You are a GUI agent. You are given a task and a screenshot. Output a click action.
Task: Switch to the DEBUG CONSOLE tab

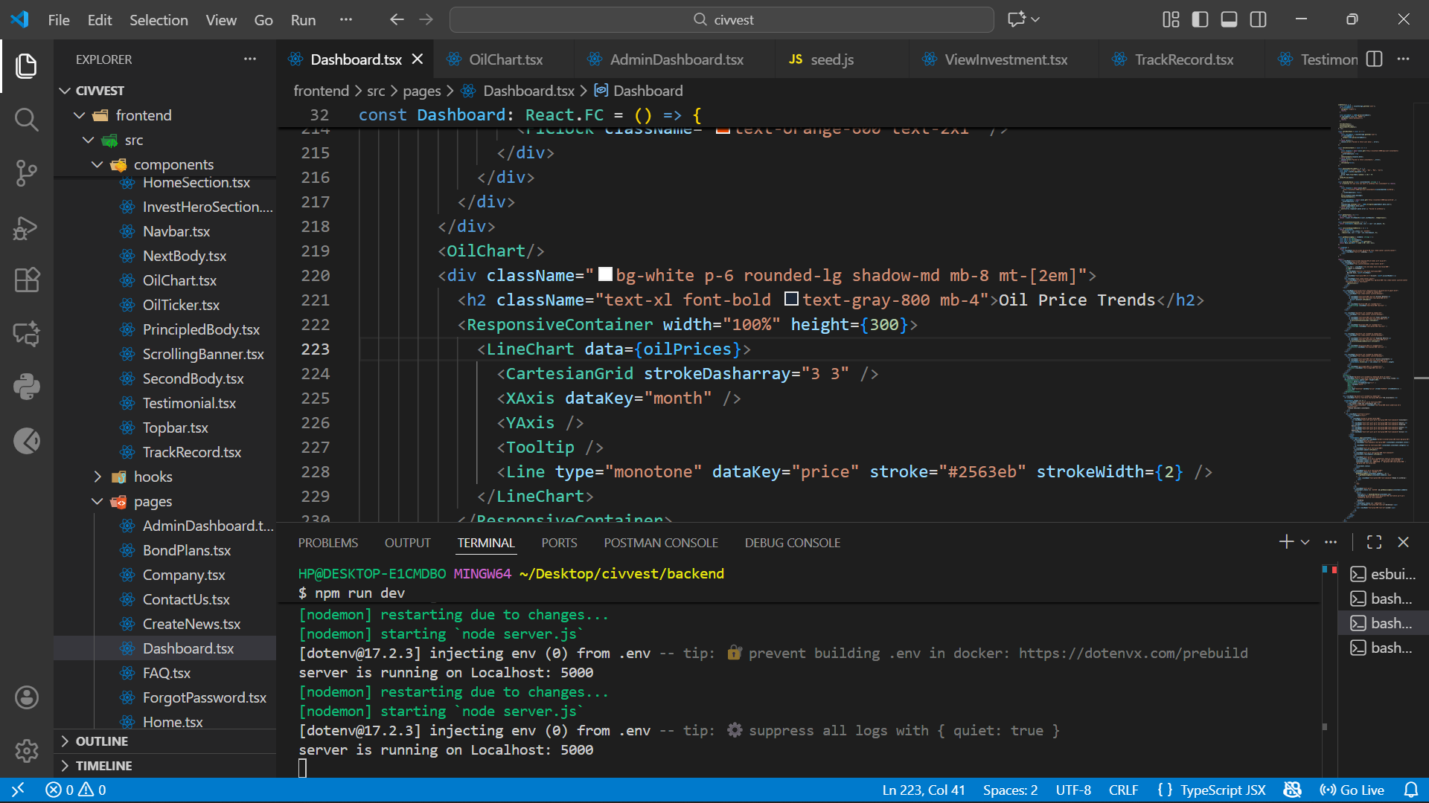[793, 543]
